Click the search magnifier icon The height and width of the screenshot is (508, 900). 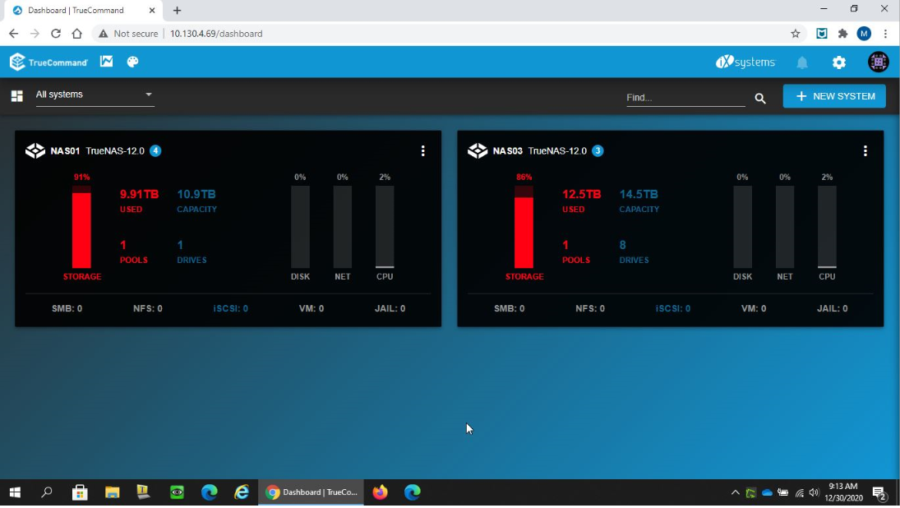760,99
